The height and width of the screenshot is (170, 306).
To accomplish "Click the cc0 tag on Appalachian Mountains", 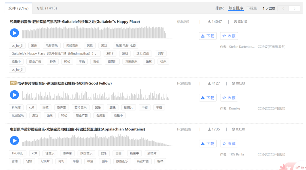I will coord(34,153).
